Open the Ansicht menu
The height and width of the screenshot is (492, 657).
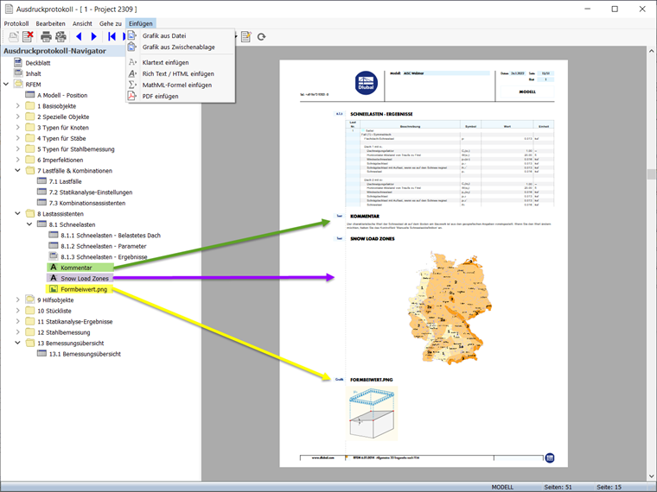[x=82, y=23]
